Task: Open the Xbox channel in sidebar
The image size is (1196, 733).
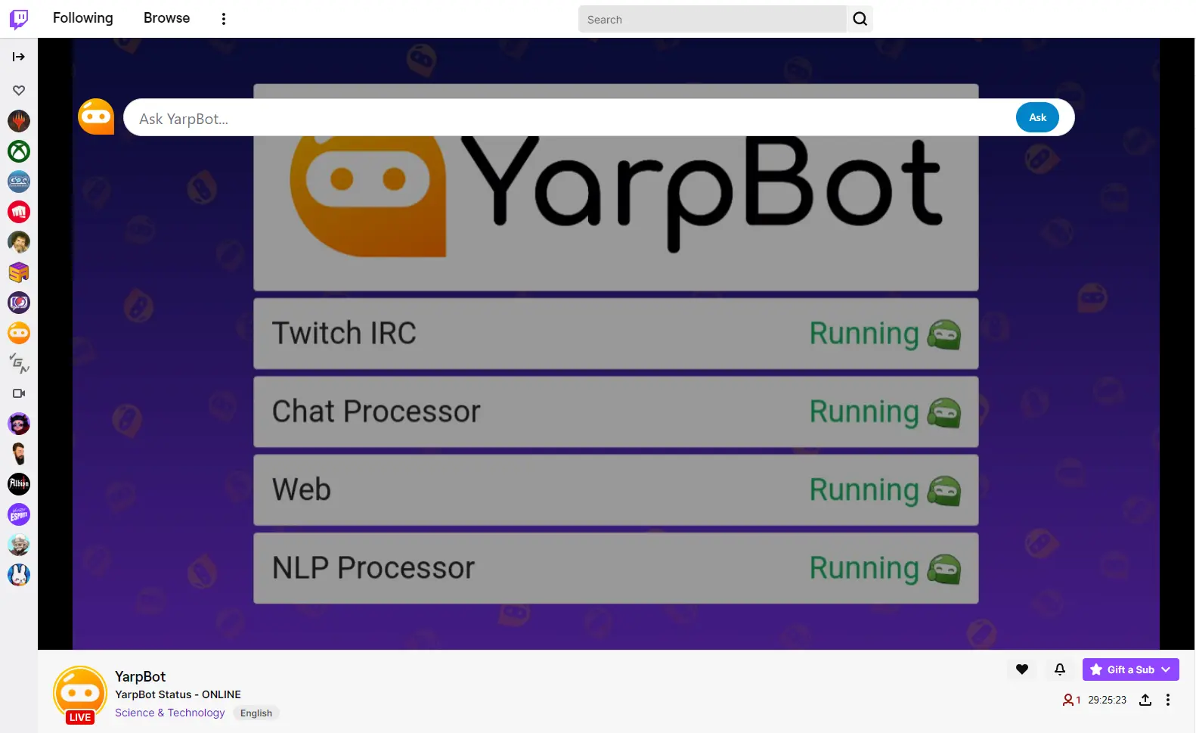Action: (x=19, y=151)
